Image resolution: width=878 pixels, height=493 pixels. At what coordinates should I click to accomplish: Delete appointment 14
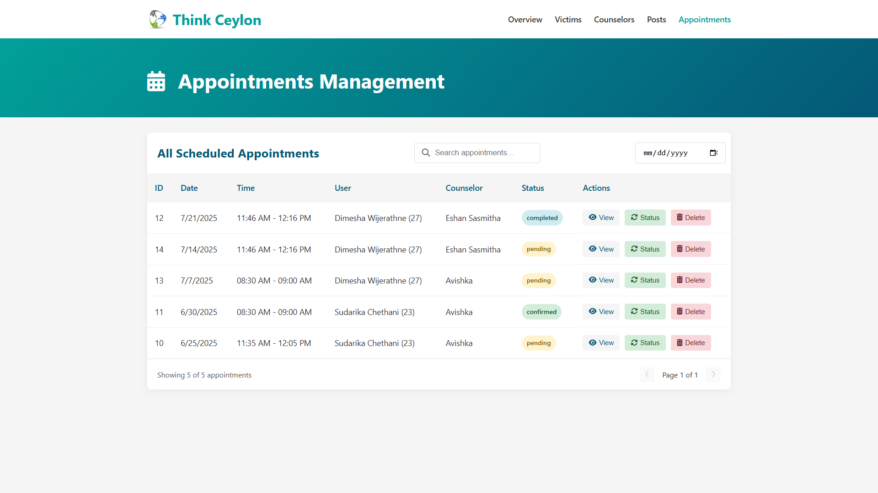coord(691,249)
